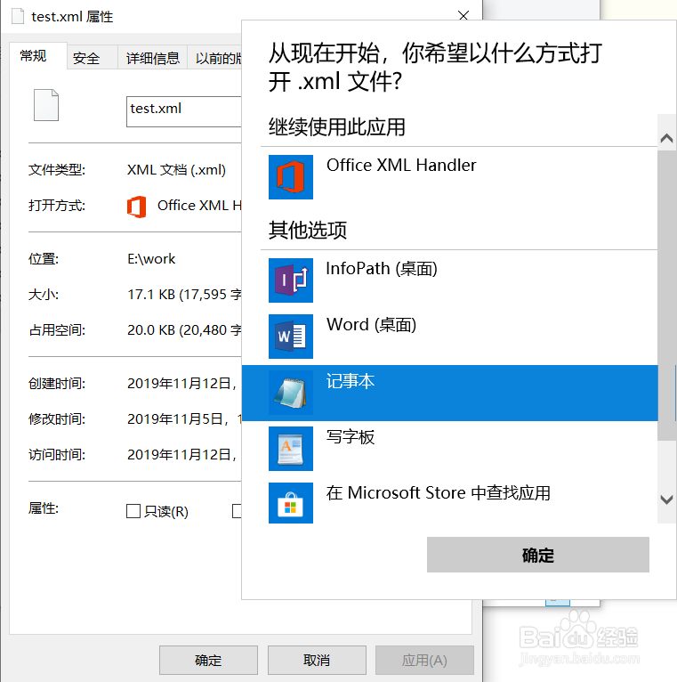Click the 创建时间 date value

182,383
